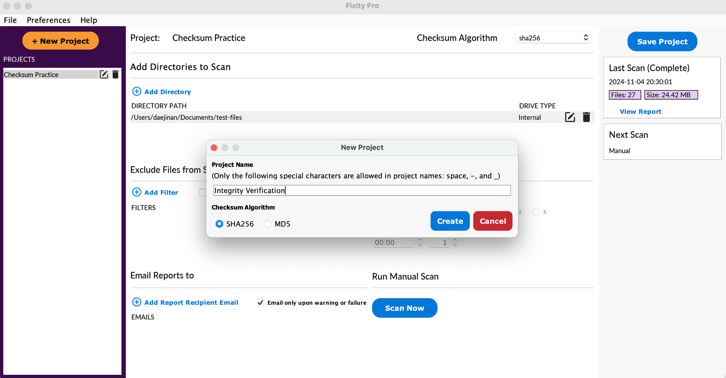
Task: Open the View Report link
Action: pos(640,111)
